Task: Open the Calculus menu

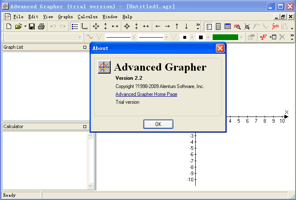Action: (88, 17)
